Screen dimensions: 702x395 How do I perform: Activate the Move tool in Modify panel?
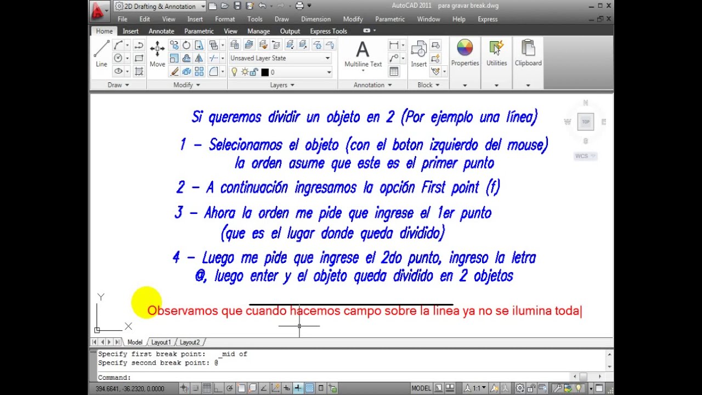[157, 54]
